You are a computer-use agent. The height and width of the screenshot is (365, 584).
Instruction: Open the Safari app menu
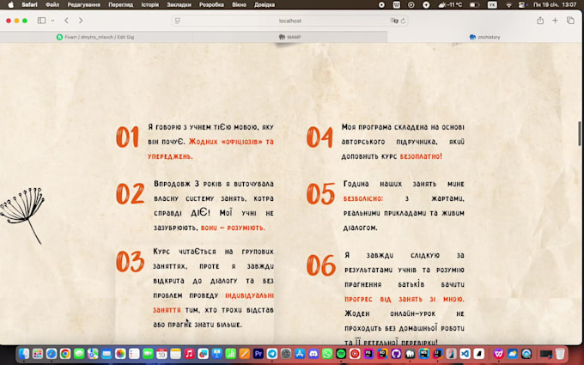coord(29,5)
